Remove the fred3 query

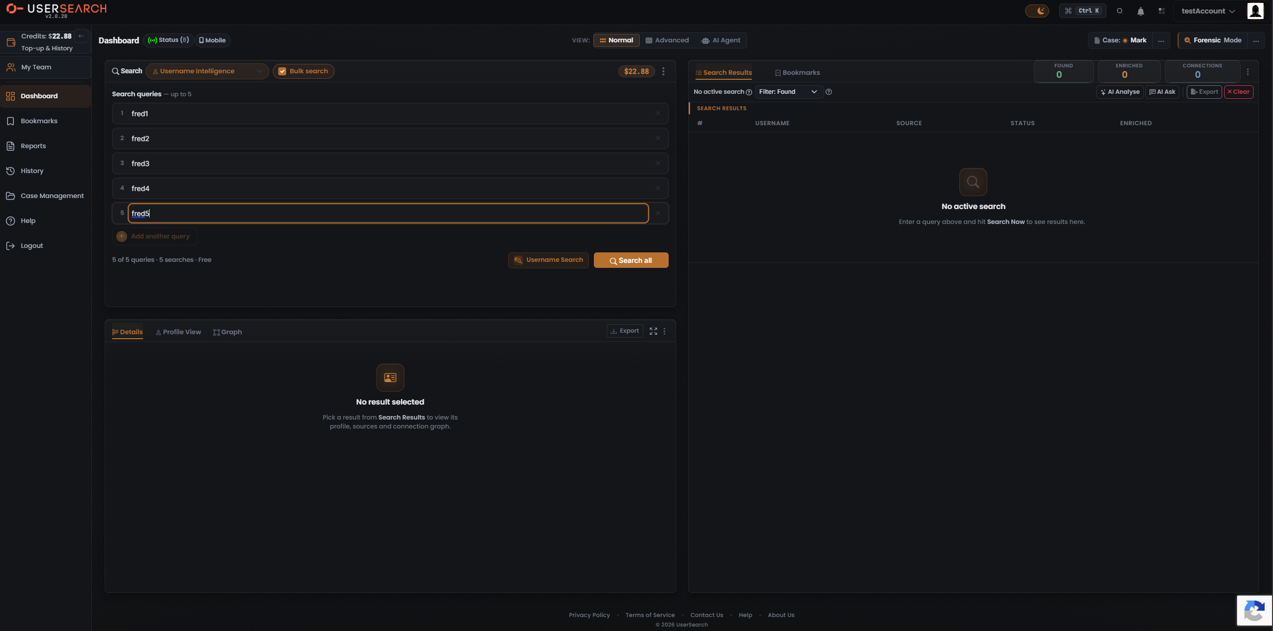tap(658, 164)
